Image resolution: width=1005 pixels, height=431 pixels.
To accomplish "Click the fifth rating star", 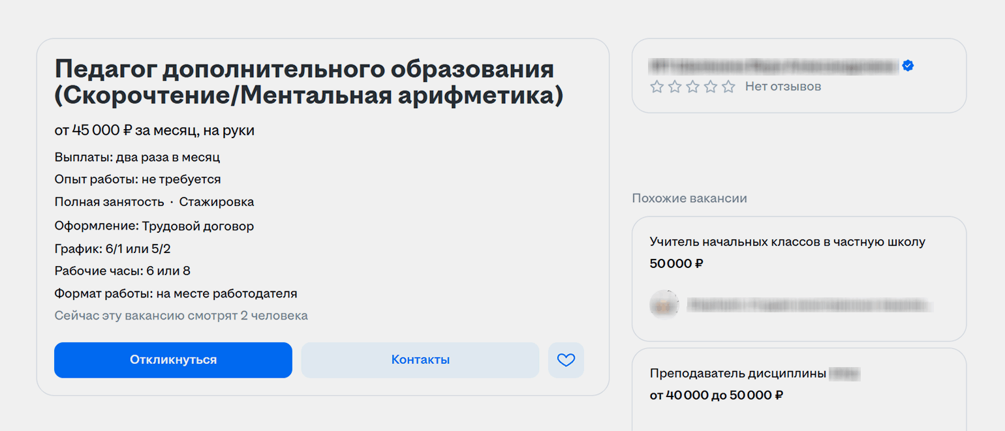I will tap(728, 87).
